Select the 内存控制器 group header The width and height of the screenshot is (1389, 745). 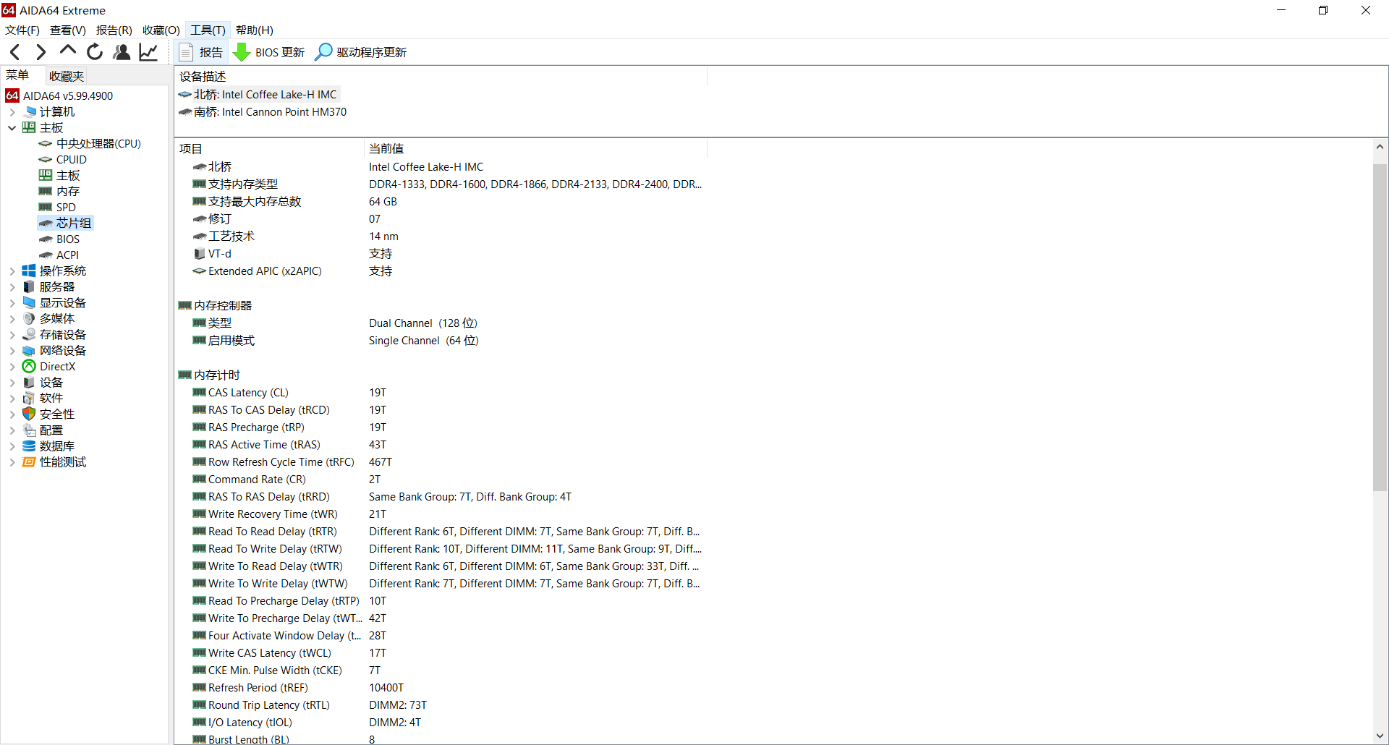pos(216,306)
